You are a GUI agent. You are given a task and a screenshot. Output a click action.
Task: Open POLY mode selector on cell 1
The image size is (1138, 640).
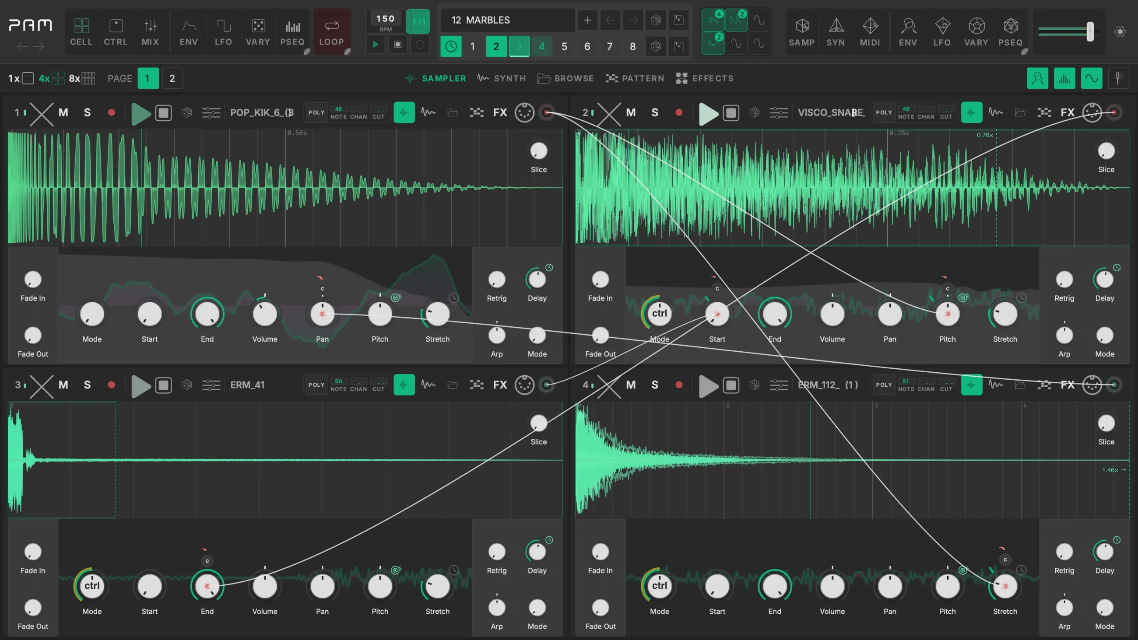[316, 112]
